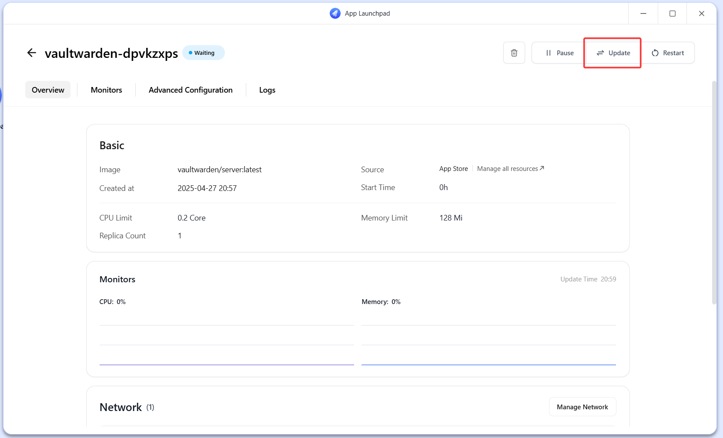Screen dimensions: 723x438
Task: Maximize the App Launchpad window
Action: [x=672, y=13]
